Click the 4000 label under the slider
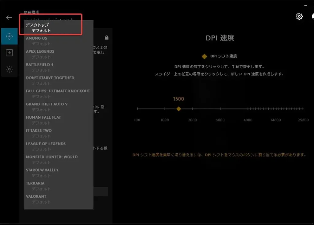Viewport: 314px width, 225px height. click(248, 120)
